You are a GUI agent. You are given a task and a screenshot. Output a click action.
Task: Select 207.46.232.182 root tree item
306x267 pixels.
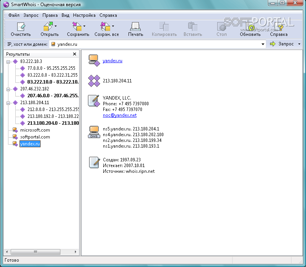tap(34, 89)
